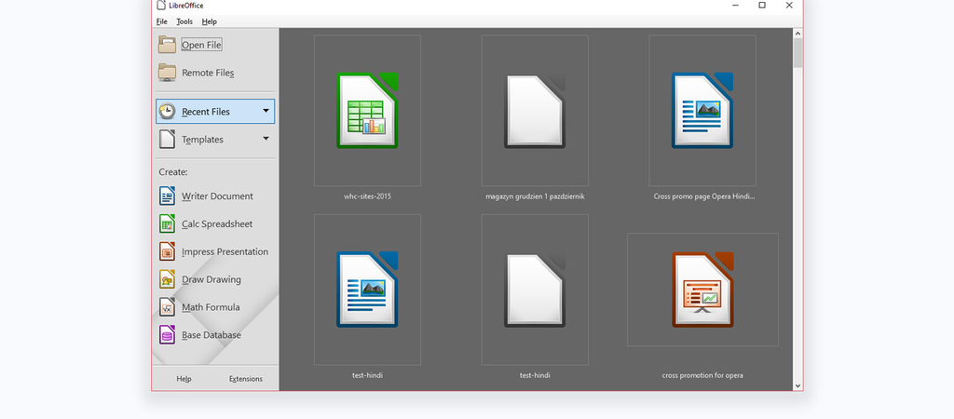
Task: Click the Remote Files button label
Action: point(208,73)
